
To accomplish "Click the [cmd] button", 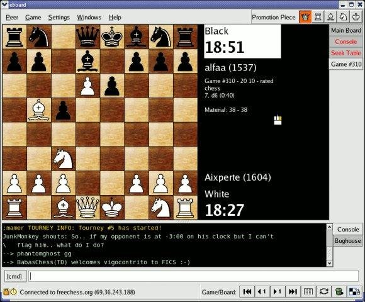I will tap(14, 276).
